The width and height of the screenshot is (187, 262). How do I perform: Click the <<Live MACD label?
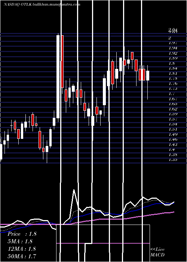point(157,252)
